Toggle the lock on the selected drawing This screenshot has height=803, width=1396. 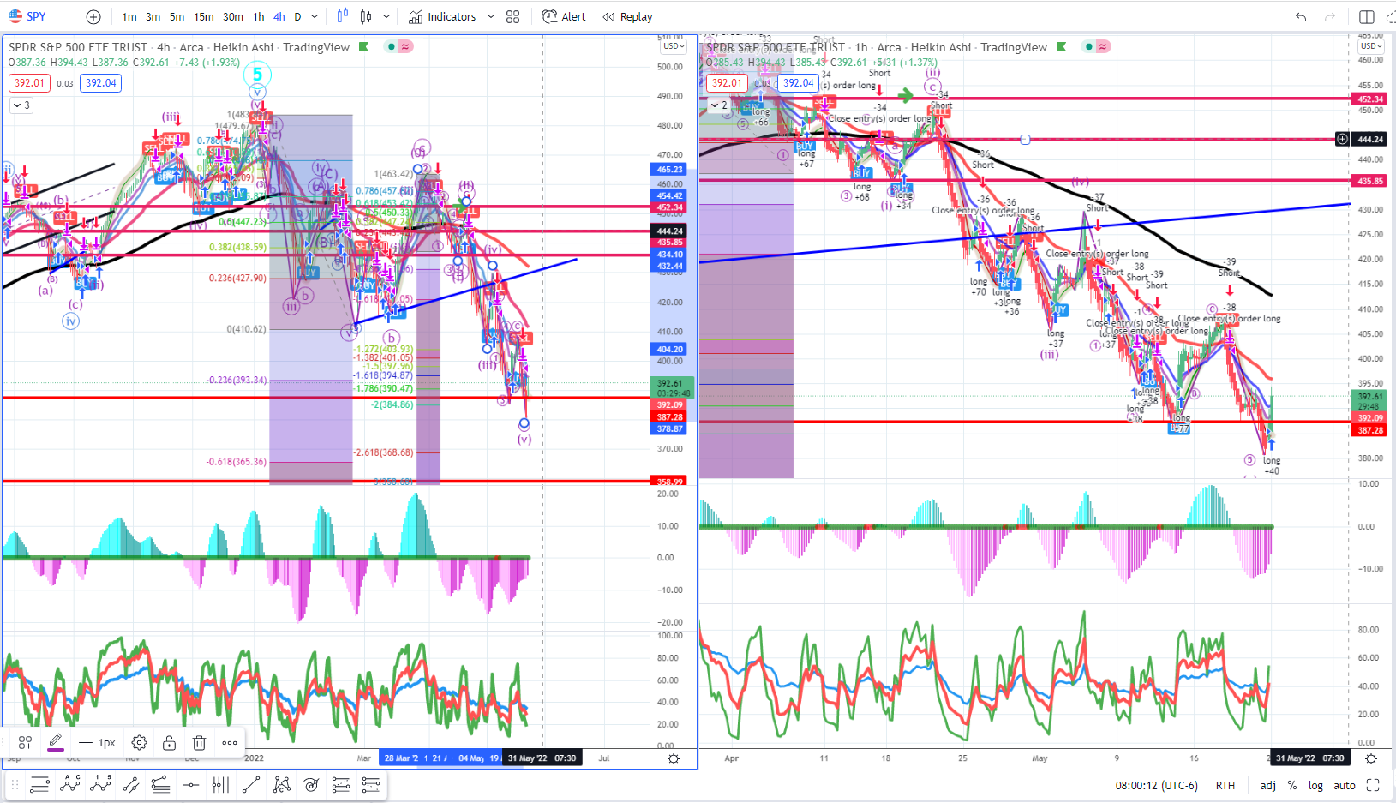pos(170,742)
